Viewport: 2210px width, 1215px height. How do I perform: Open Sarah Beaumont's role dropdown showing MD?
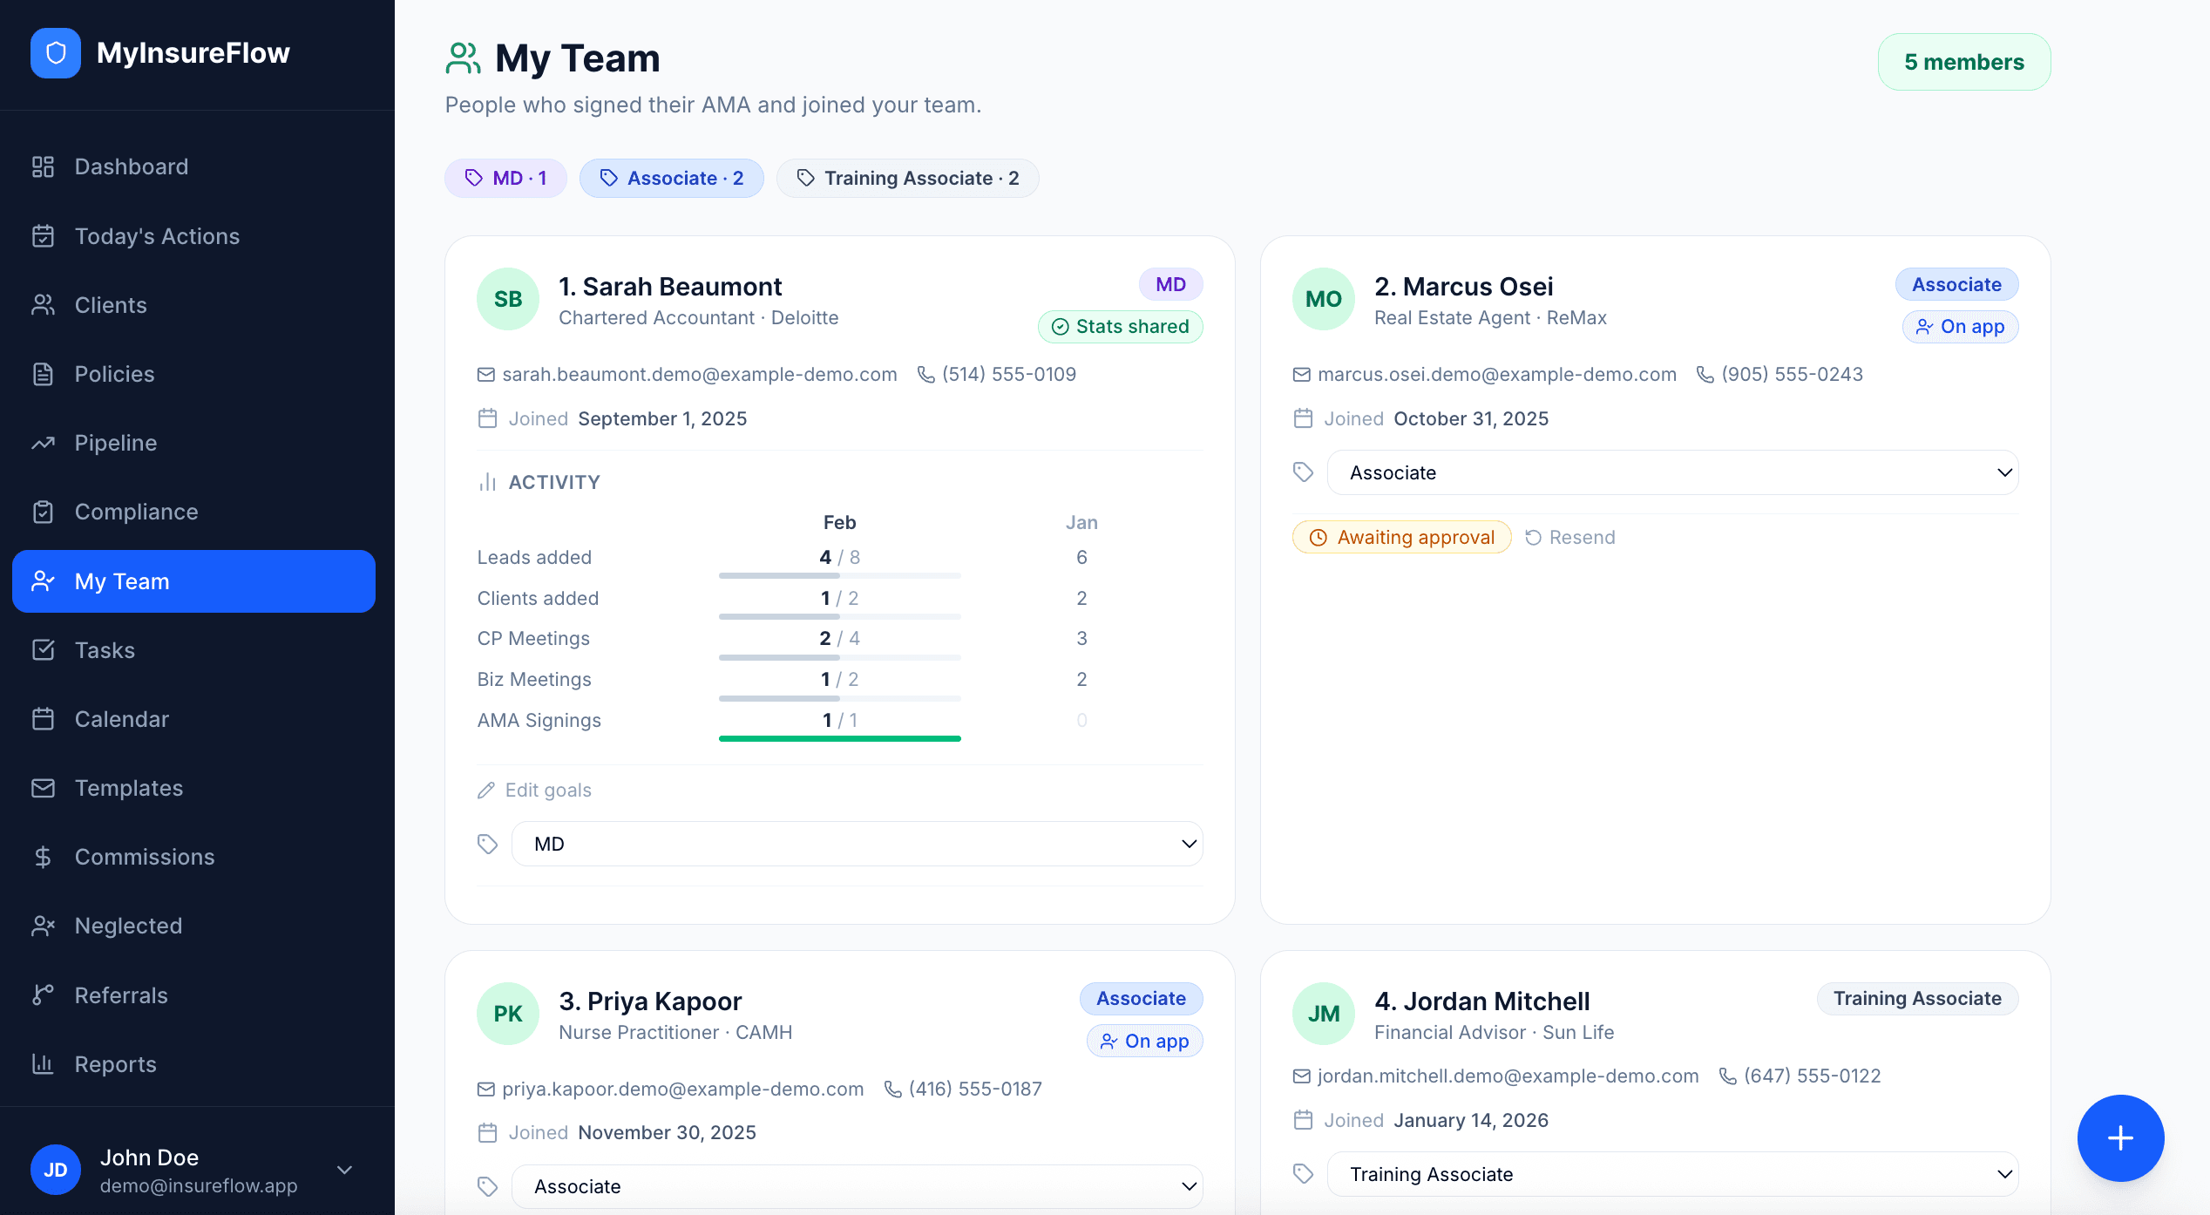[858, 843]
